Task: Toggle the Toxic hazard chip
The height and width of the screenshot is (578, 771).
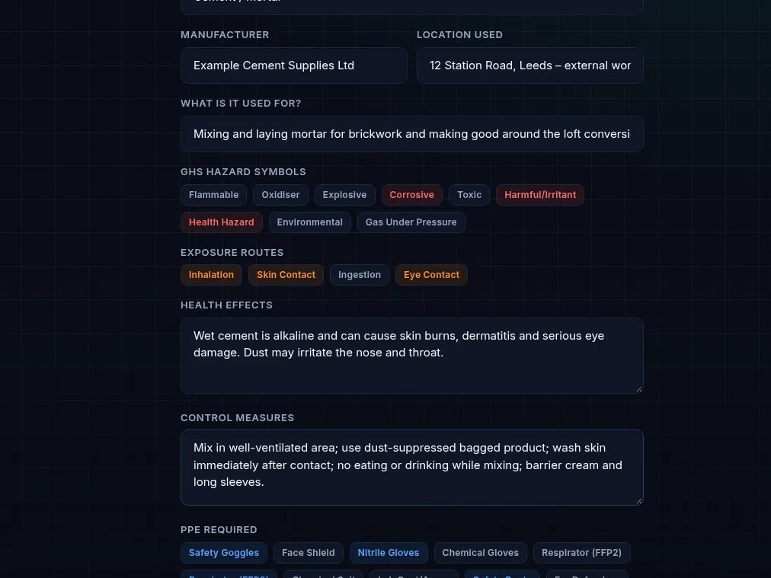Action: (x=469, y=195)
